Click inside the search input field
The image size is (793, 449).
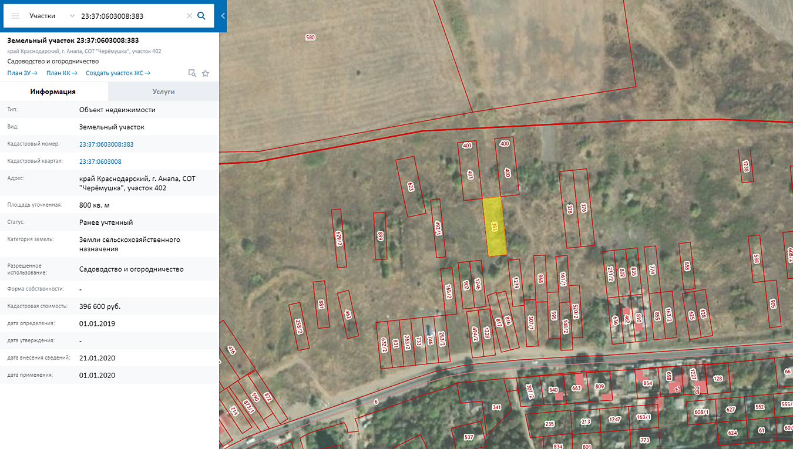129,16
